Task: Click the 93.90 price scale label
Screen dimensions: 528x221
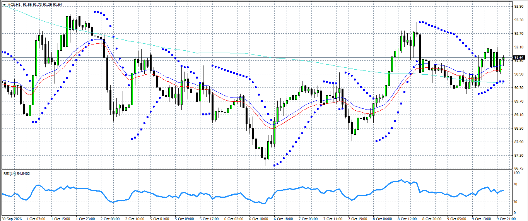Action: 518,6
